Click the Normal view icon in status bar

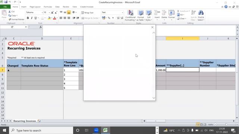(x=198, y=125)
